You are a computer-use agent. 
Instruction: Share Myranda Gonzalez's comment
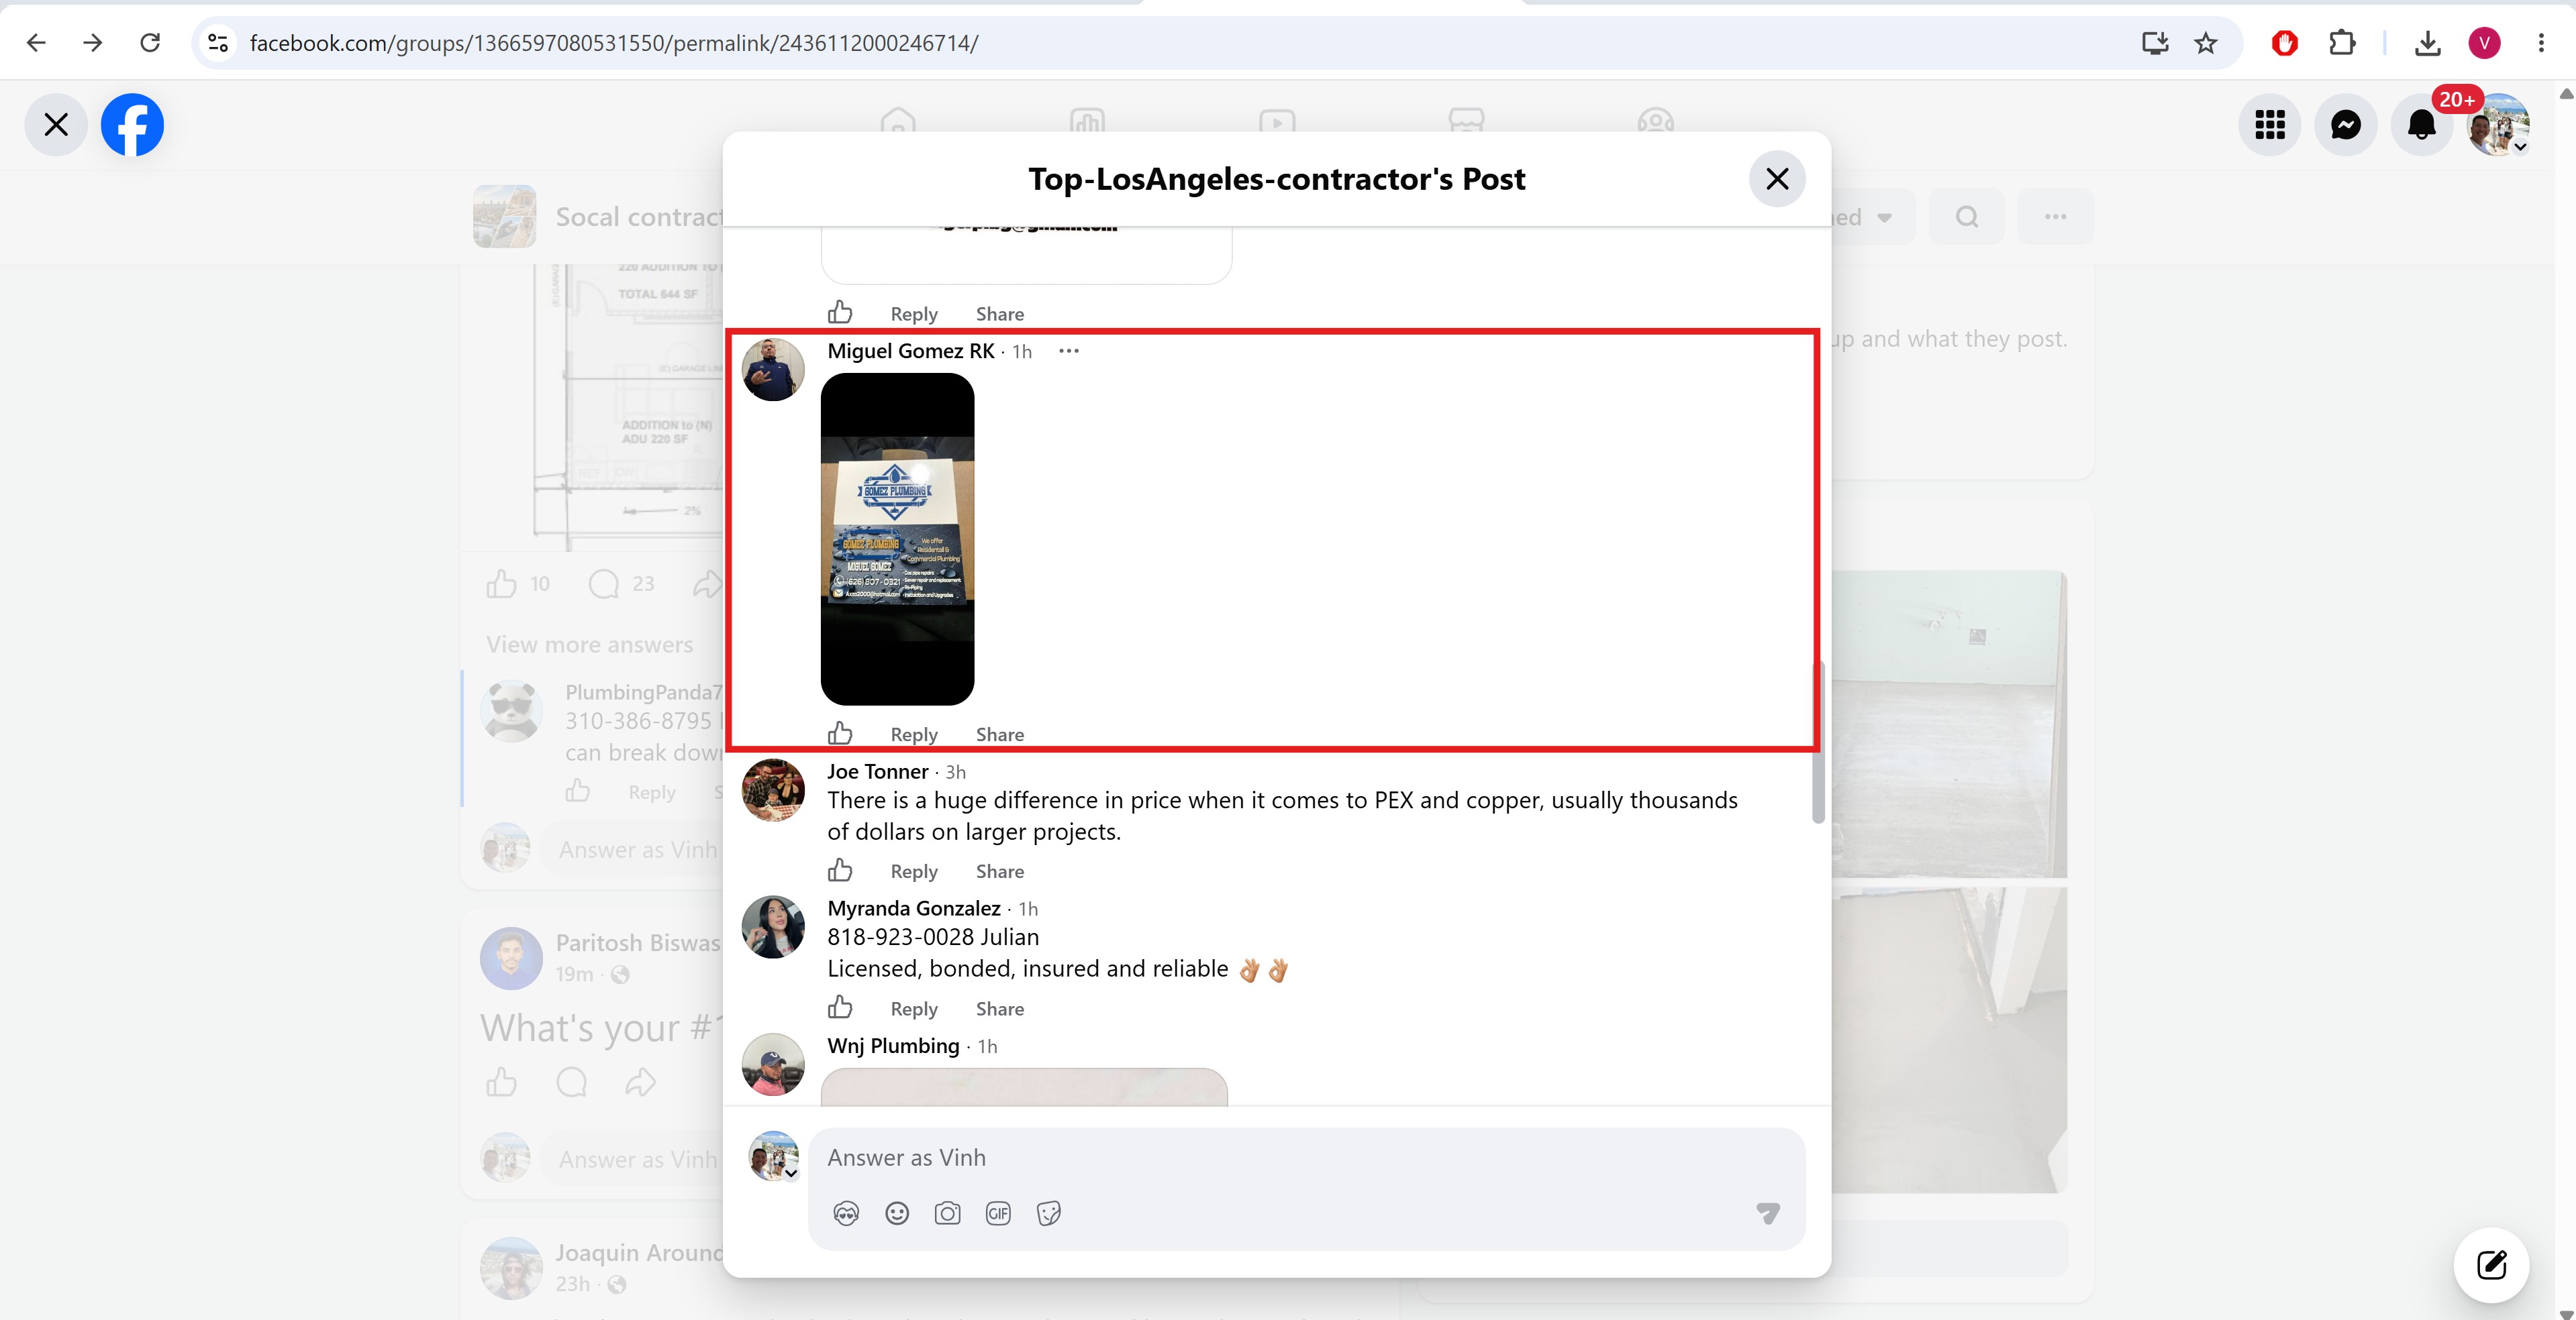point(1000,1008)
